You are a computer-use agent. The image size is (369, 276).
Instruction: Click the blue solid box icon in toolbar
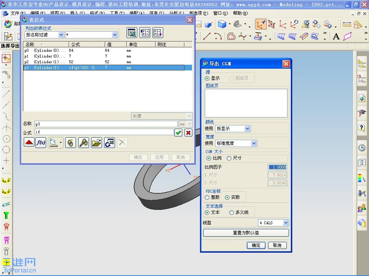point(222,24)
